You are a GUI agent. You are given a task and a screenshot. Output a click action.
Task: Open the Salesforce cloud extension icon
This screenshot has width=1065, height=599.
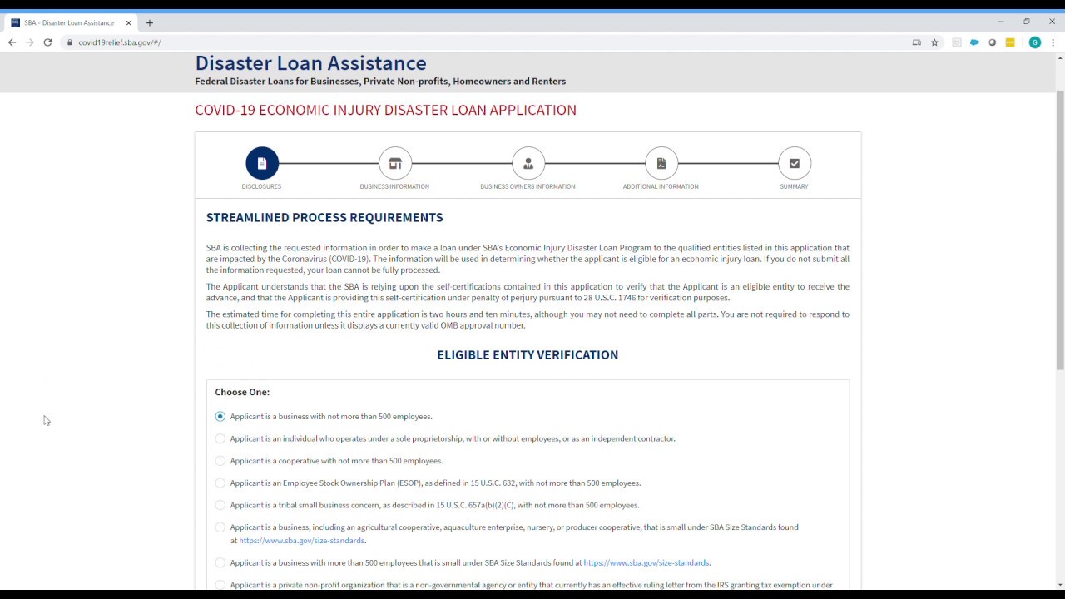tap(974, 42)
